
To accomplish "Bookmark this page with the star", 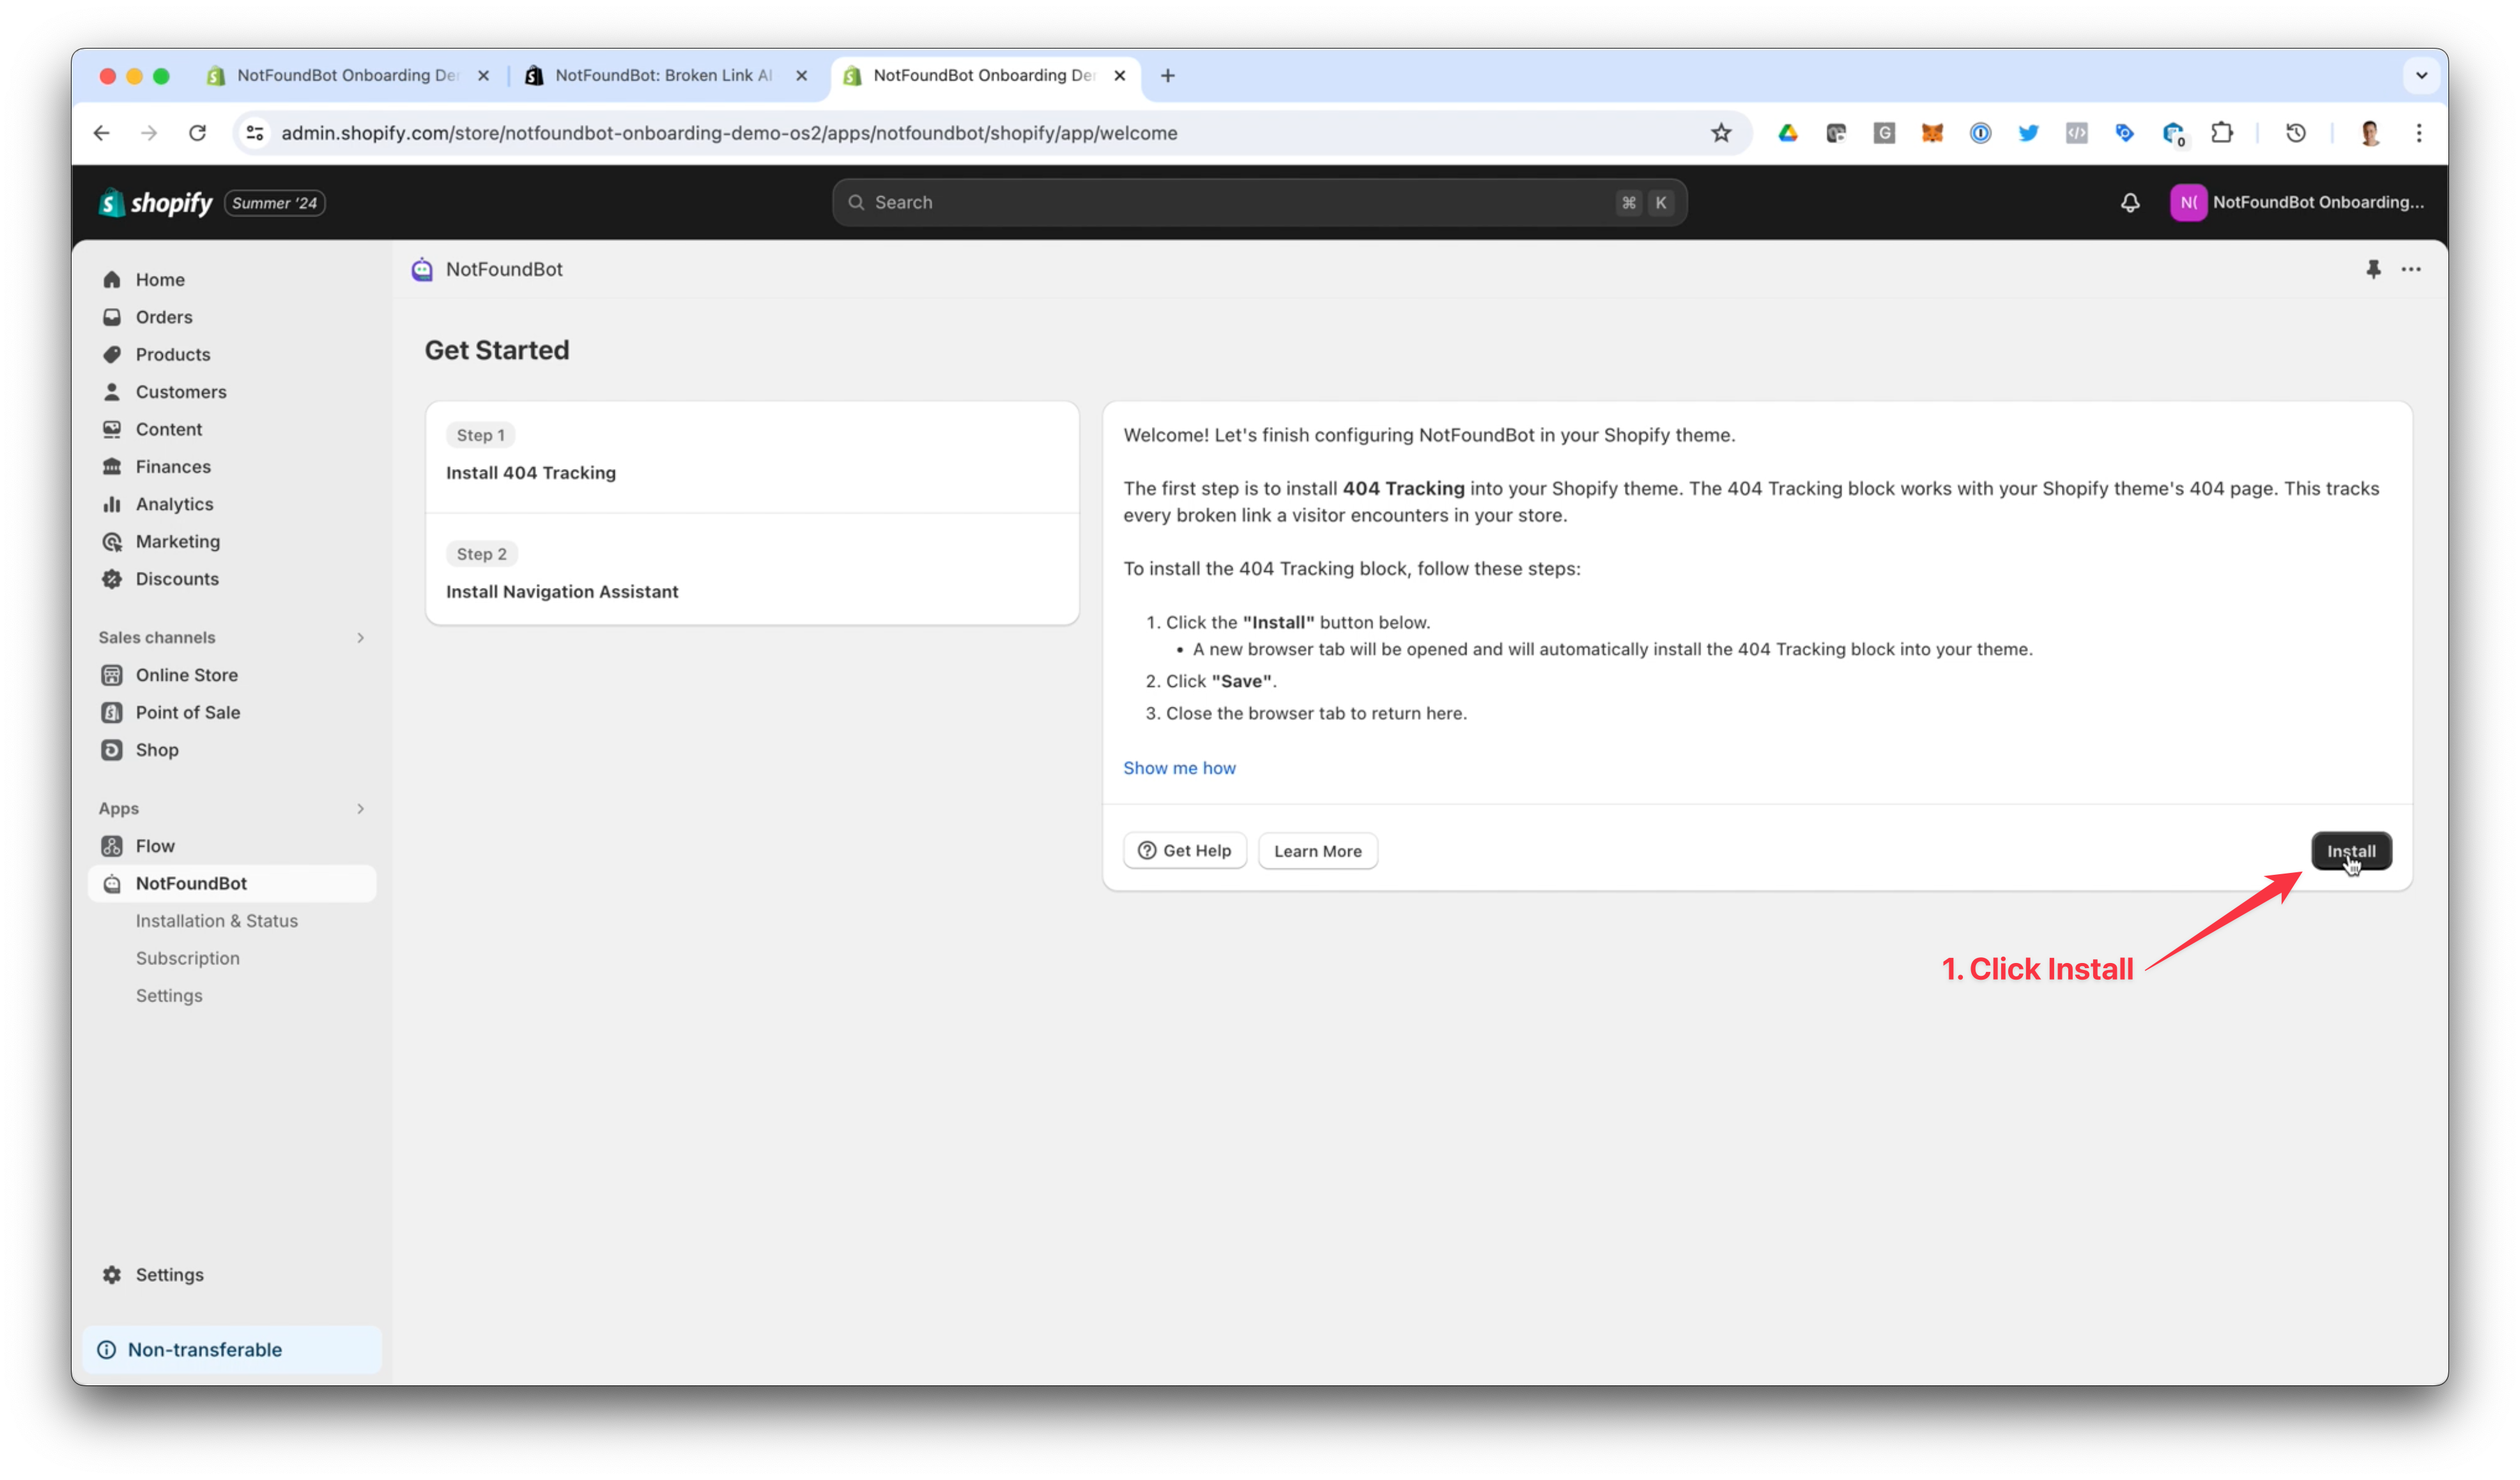I will tap(1722, 132).
